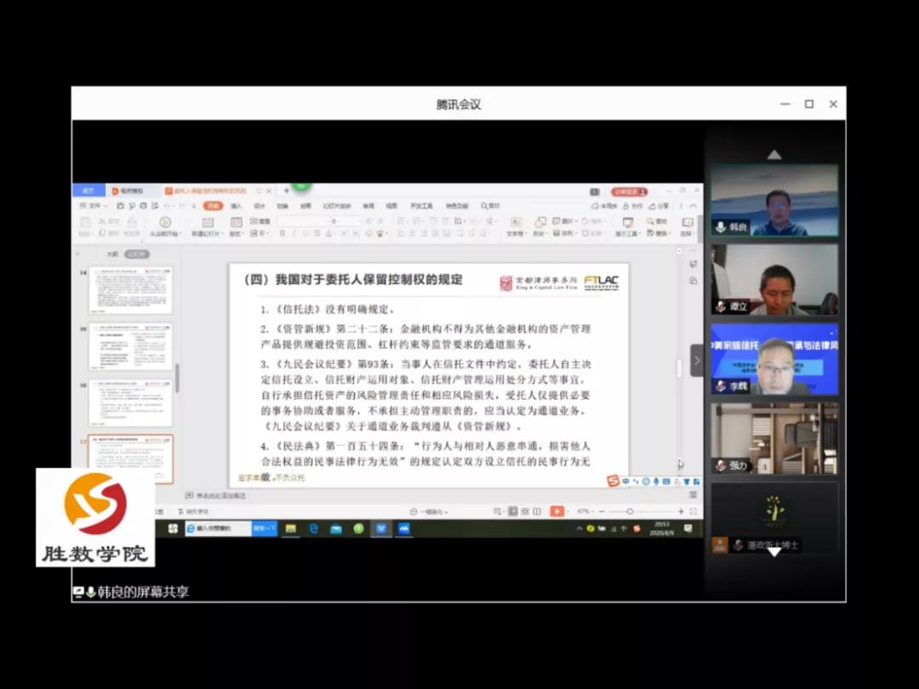Open the 形状 shapes icon in ribbon
The width and height of the screenshot is (919, 689).
[540, 222]
